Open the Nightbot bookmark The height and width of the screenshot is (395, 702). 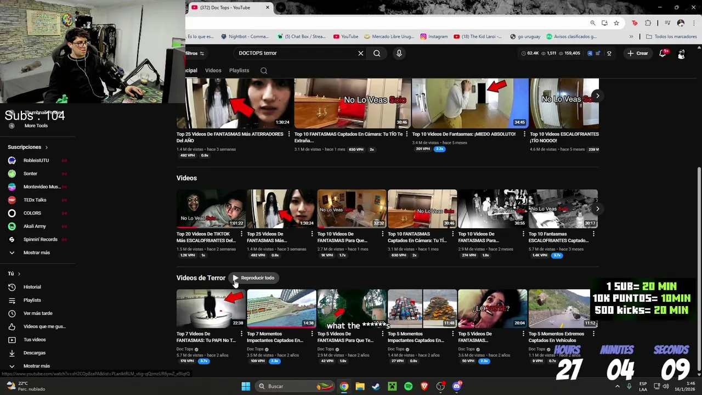point(245,37)
